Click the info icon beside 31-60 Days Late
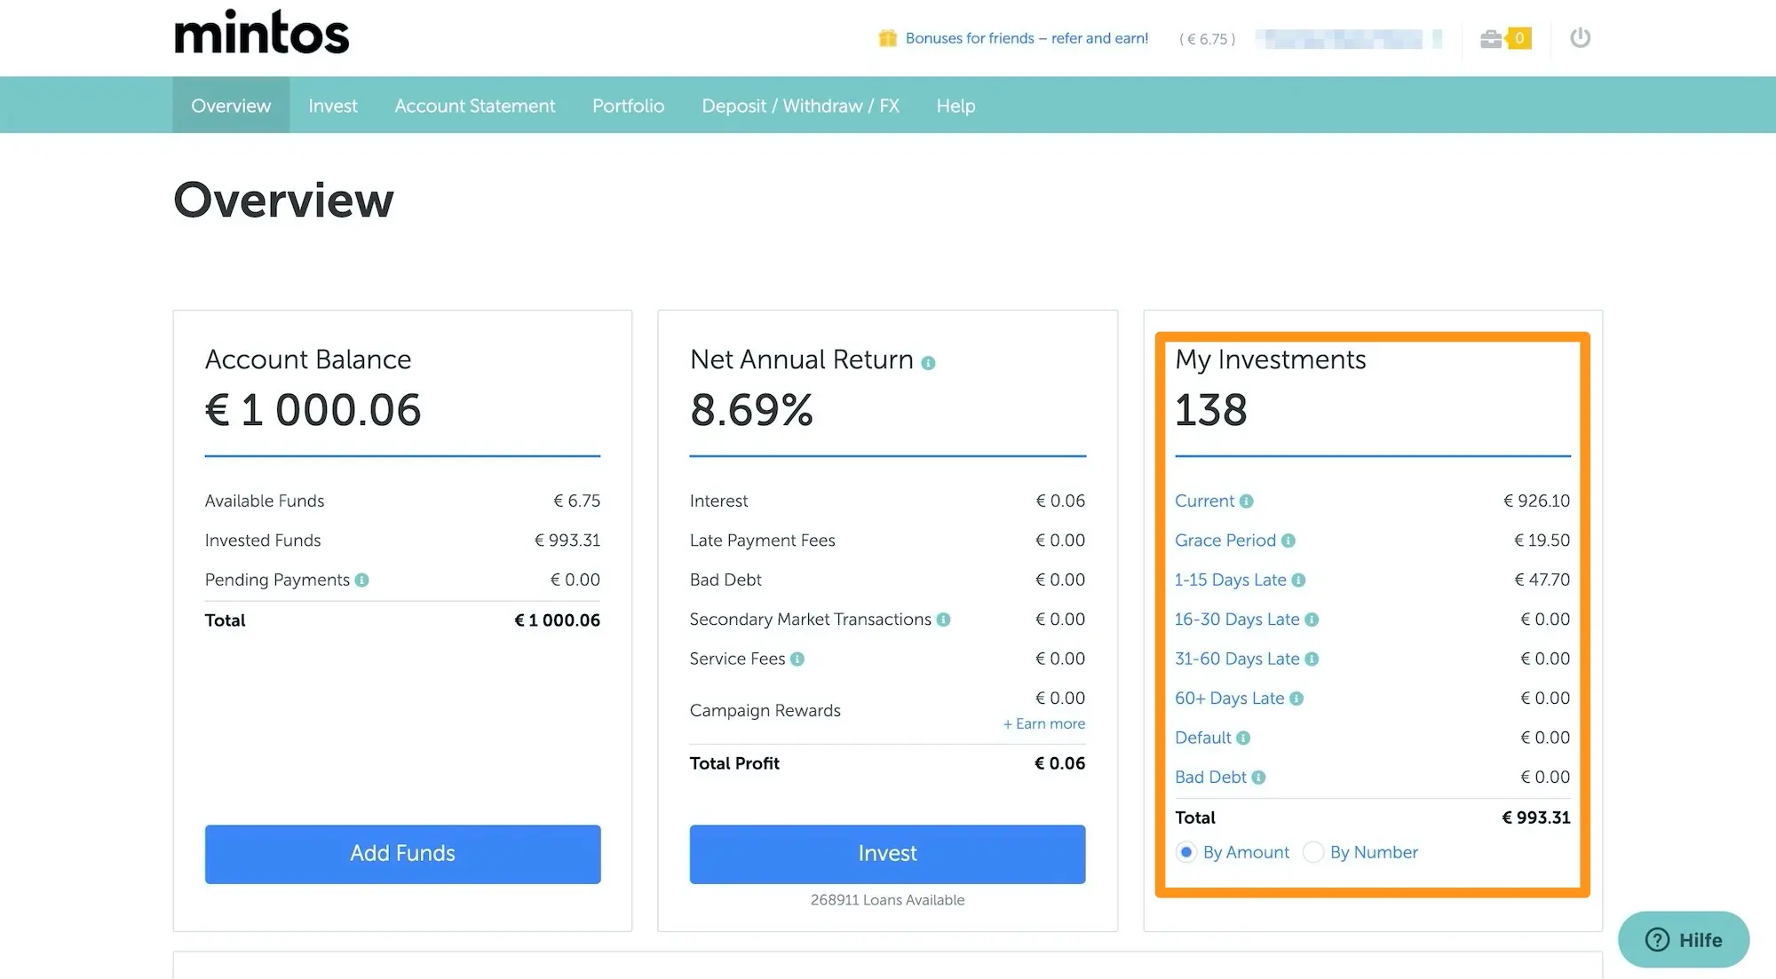The height and width of the screenshot is (979, 1776). 1312,659
